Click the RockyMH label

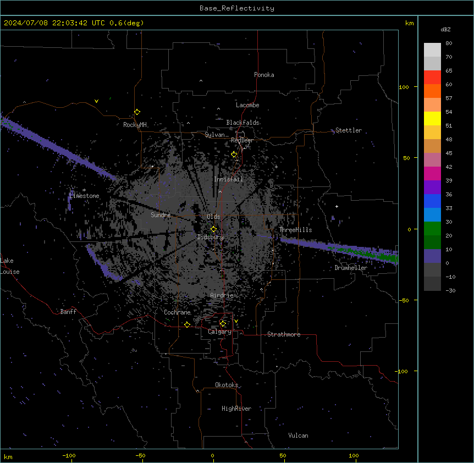point(135,125)
